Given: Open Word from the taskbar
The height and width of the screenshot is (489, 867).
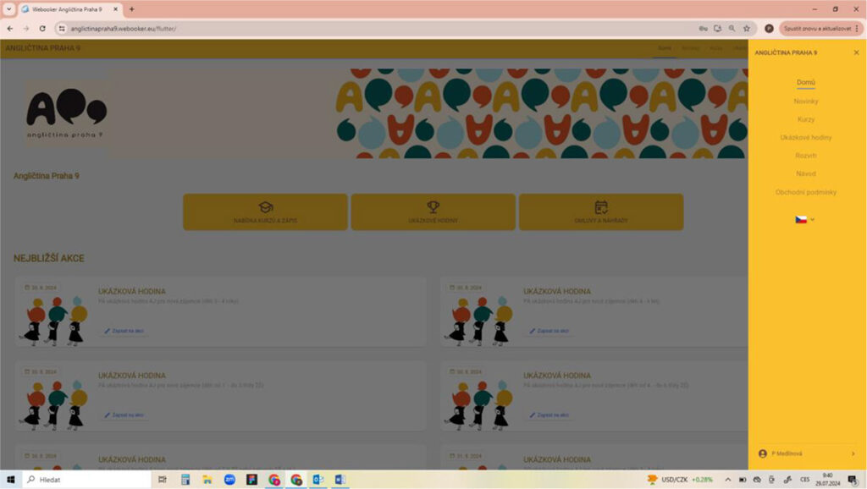Looking at the screenshot, I should coord(340,480).
